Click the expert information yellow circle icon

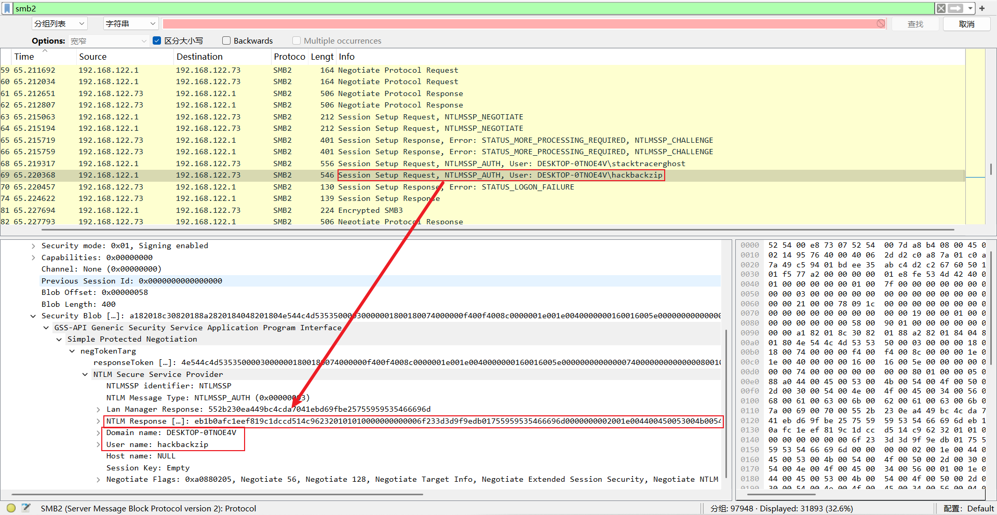(x=11, y=508)
